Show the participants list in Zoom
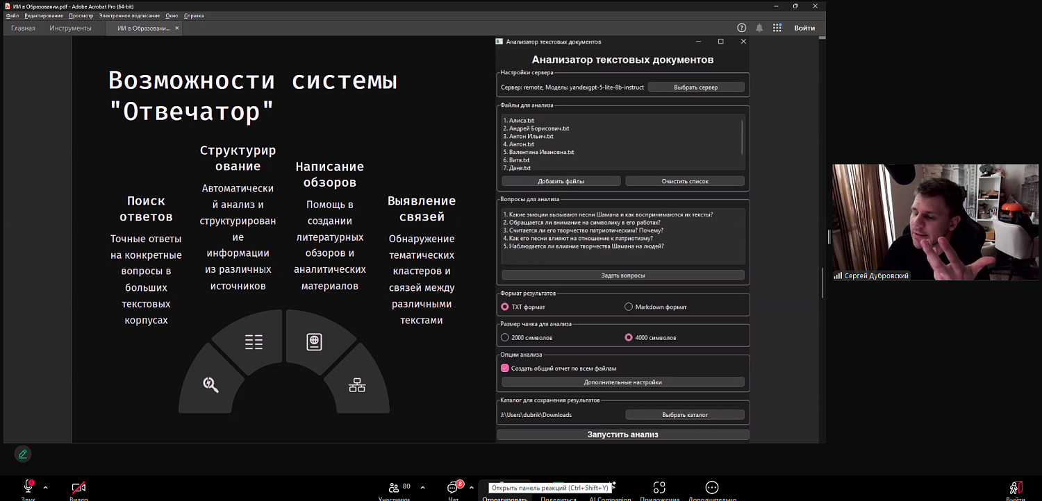 coord(394,489)
